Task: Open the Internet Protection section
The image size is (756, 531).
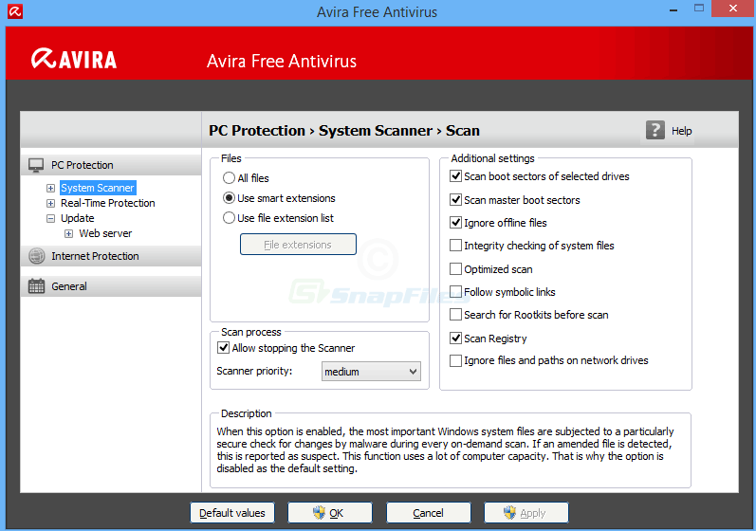Action: coord(111,256)
